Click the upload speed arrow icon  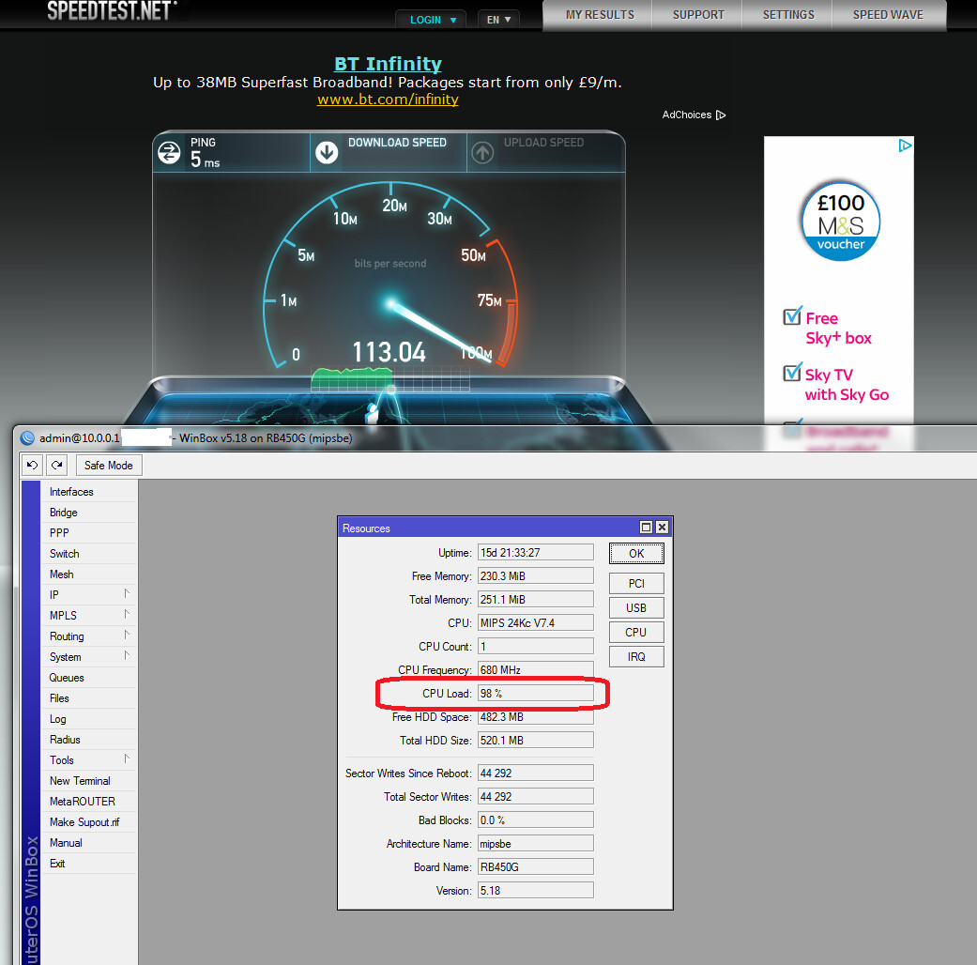[x=482, y=152]
